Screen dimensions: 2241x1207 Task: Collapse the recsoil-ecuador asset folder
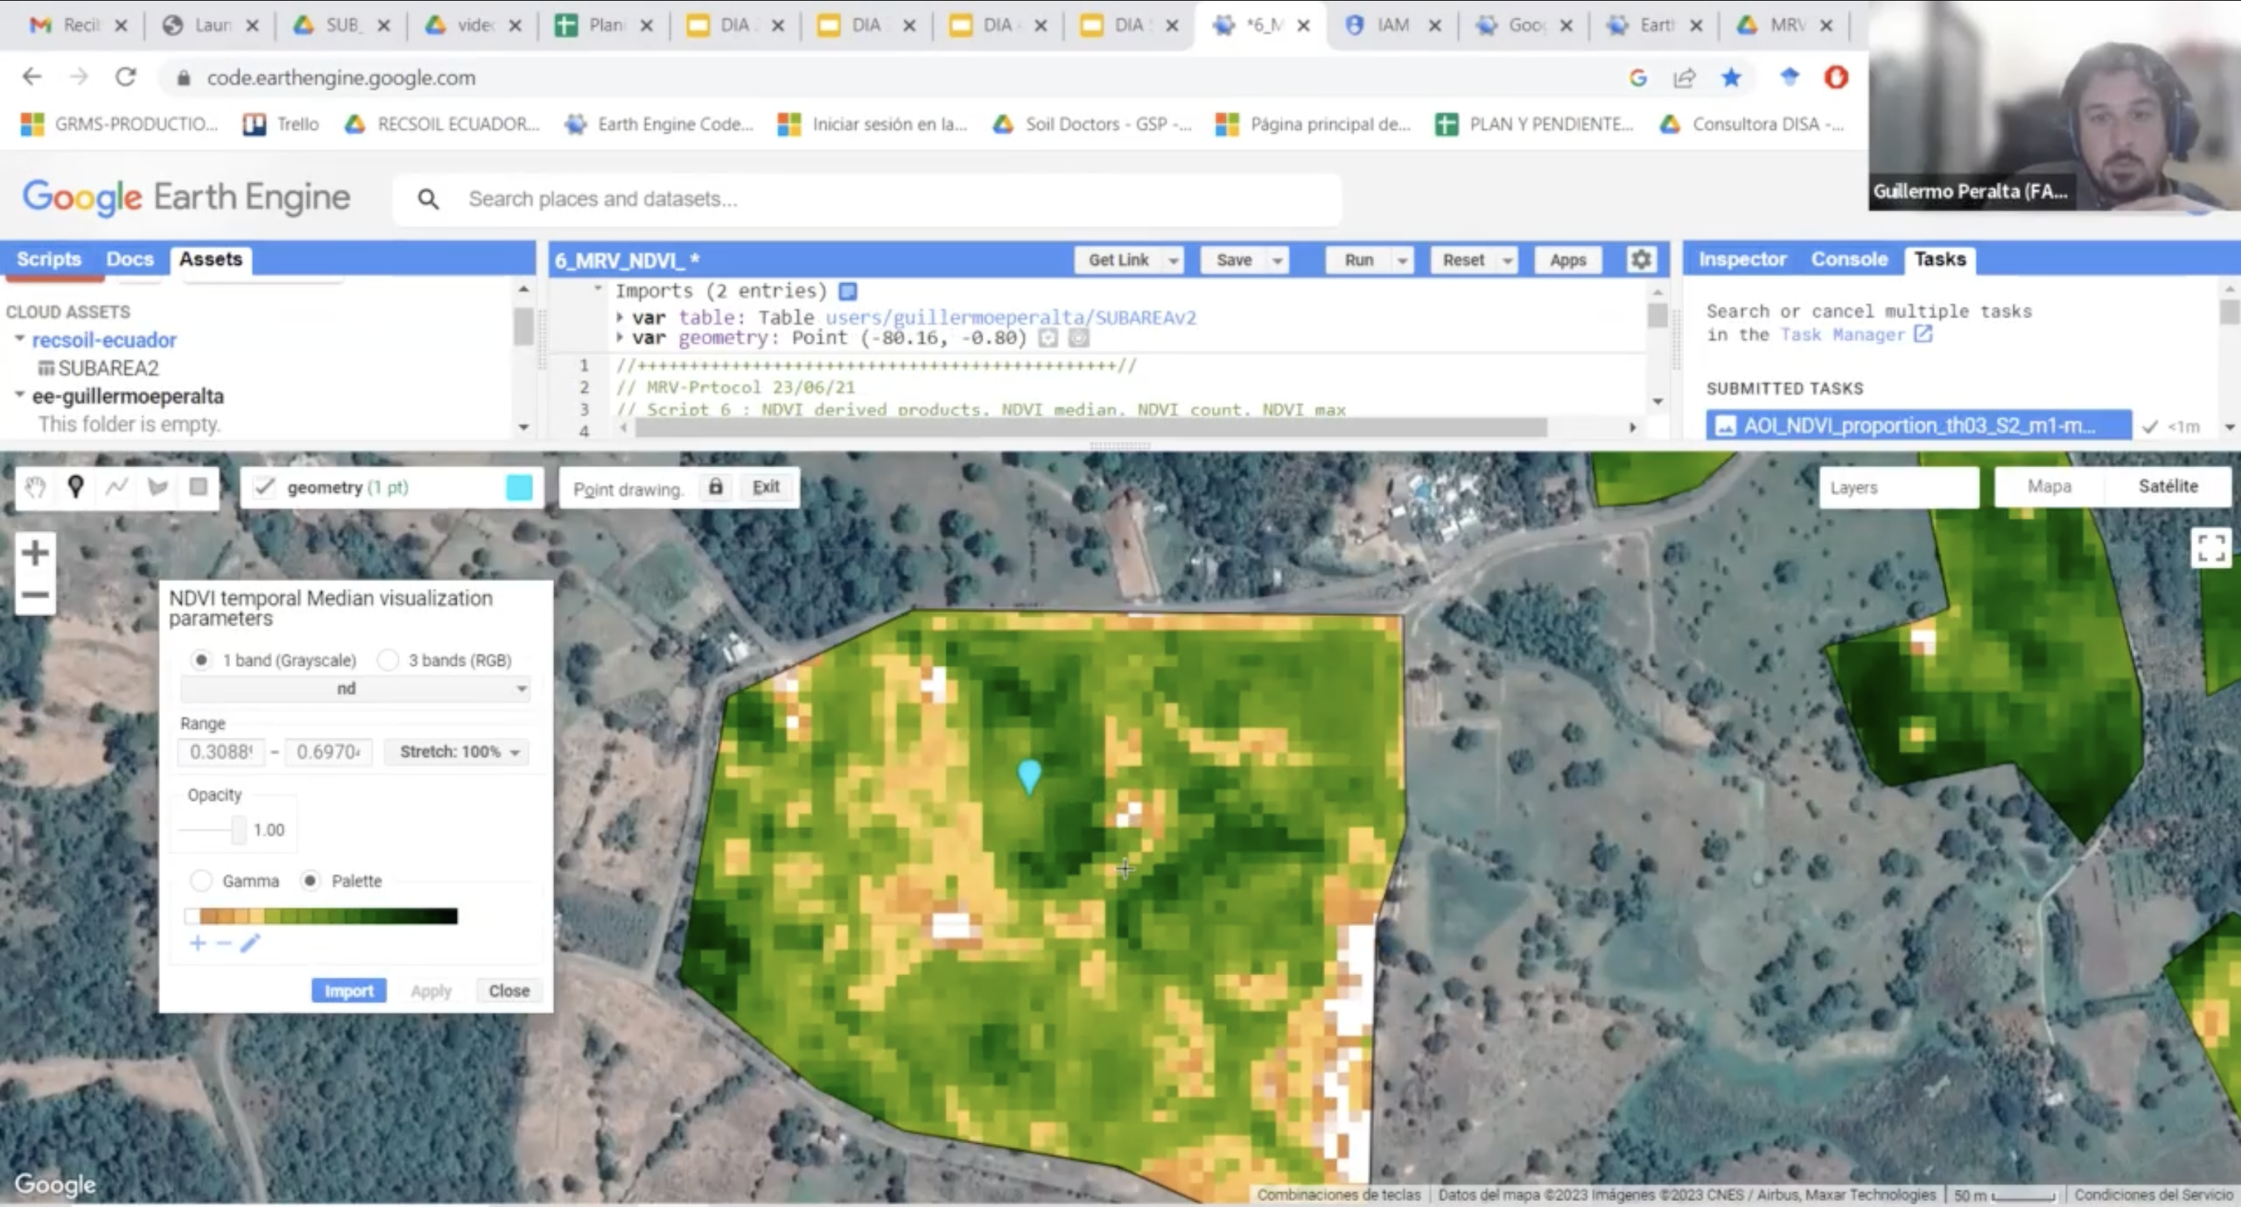point(19,340)
